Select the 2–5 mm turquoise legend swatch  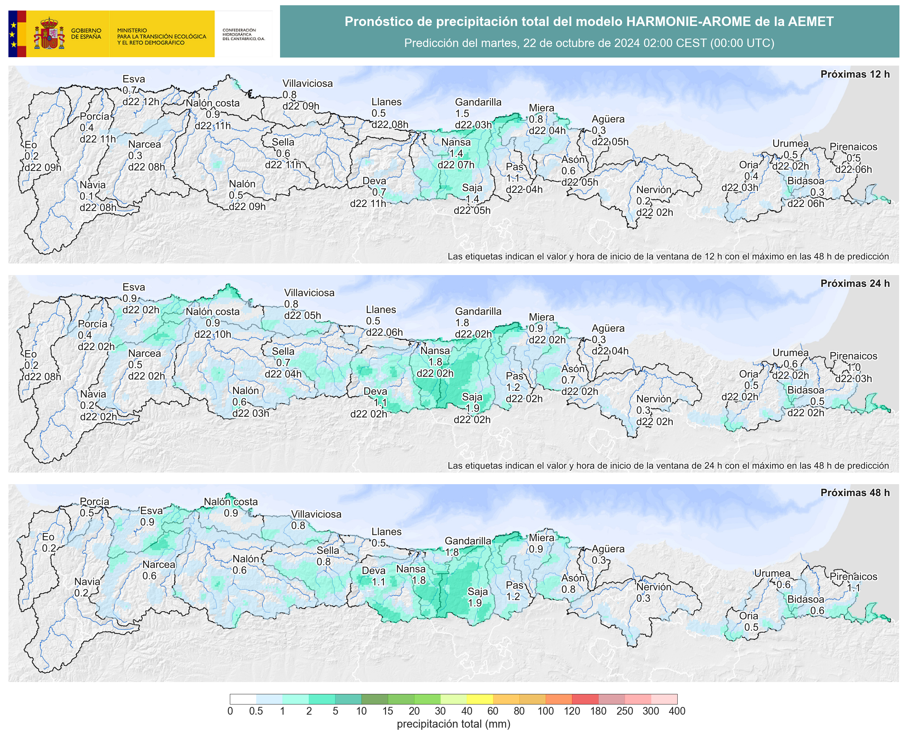[x=322, y=699]
